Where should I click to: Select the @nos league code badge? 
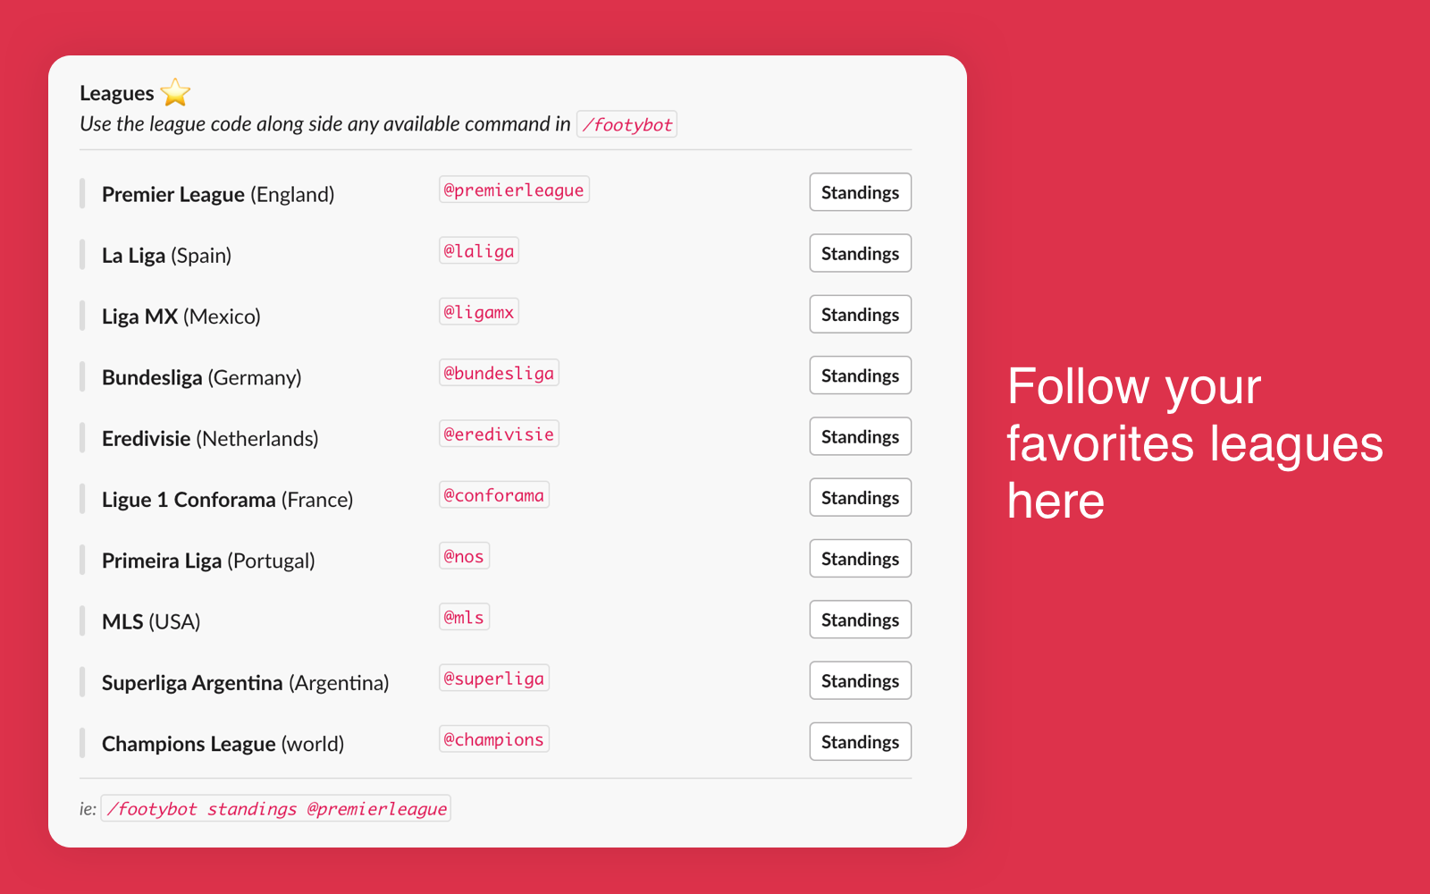464,555
